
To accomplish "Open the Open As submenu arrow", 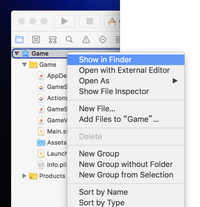I will tap(175, 81).
